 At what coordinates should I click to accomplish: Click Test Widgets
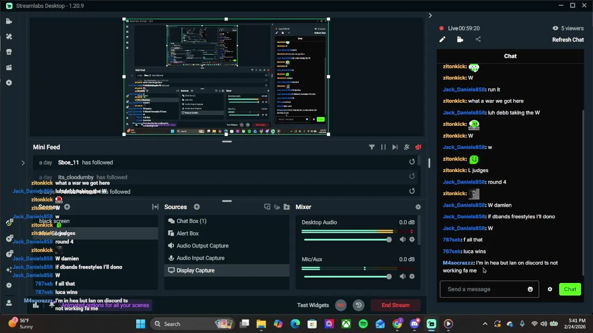[x=313, y=305]
